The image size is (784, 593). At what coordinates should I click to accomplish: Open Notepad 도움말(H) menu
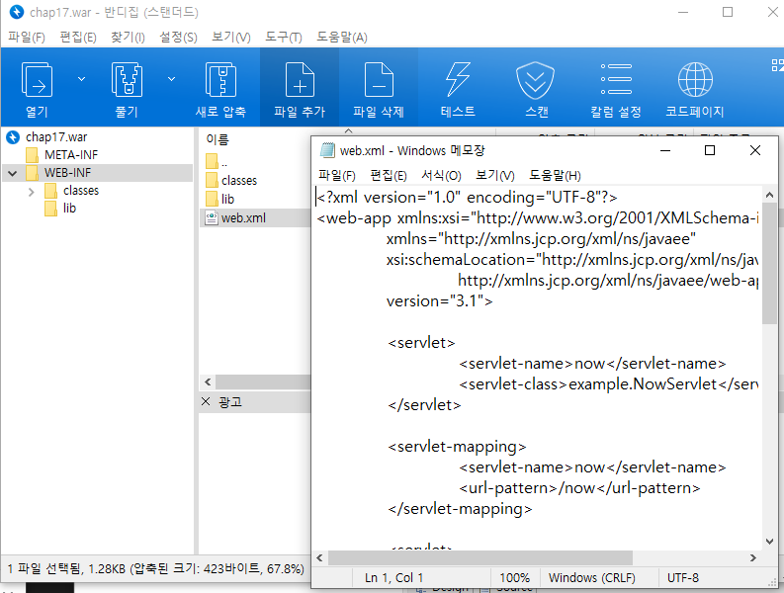555,176
